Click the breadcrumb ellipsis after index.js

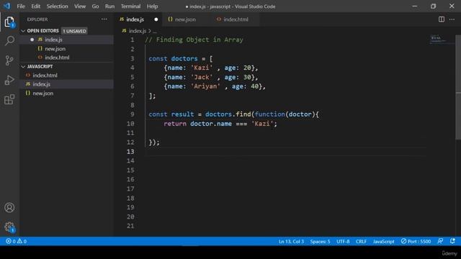155,31
